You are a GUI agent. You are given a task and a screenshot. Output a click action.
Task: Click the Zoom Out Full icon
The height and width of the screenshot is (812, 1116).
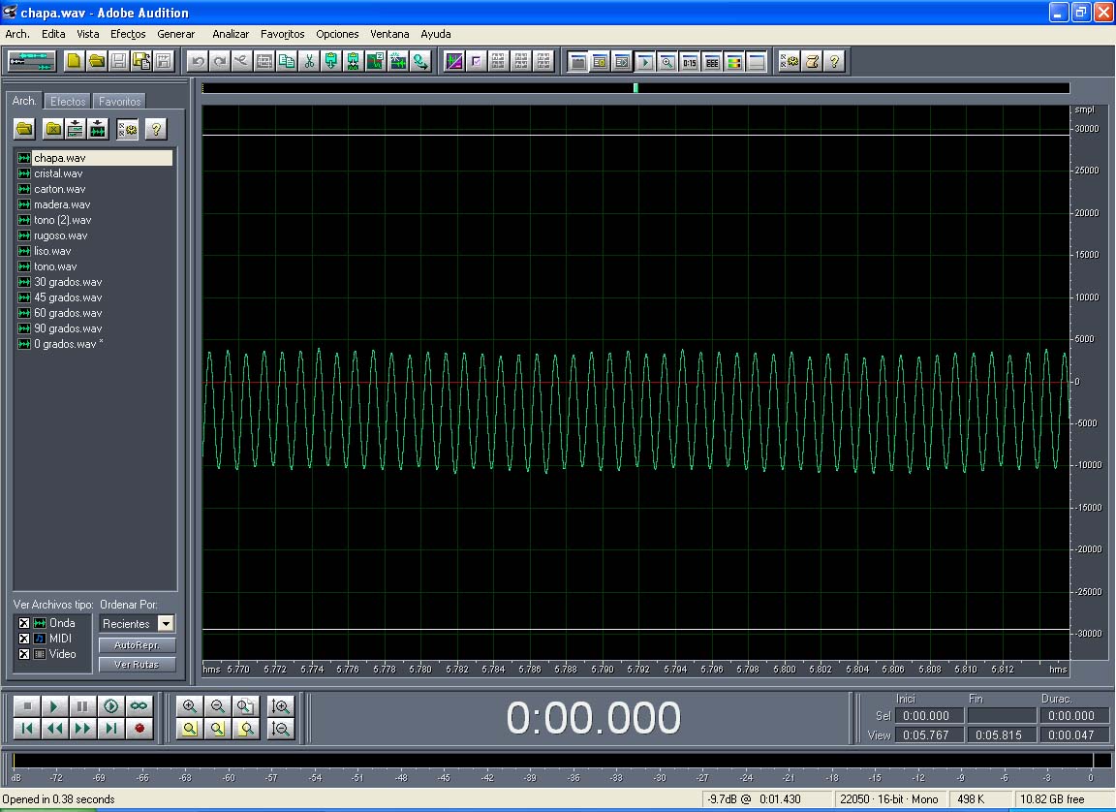coord(245,706)
